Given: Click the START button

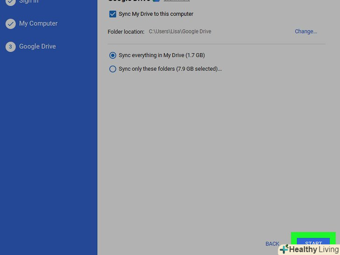Looking at the screenshot, I should [x=313, y=243].
